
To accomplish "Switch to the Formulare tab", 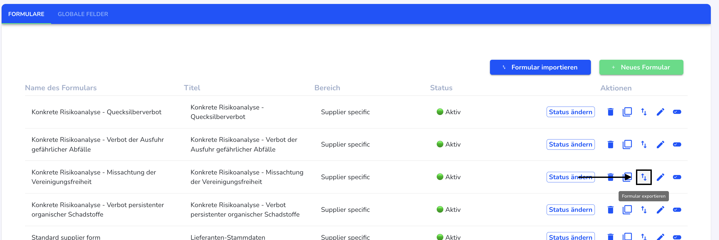I will [x=26, y=14].
